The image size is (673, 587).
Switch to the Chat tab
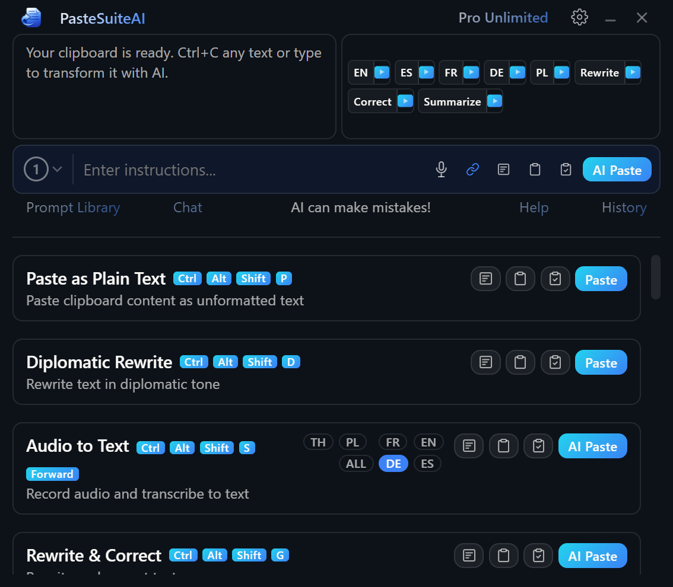pos(188,208)
